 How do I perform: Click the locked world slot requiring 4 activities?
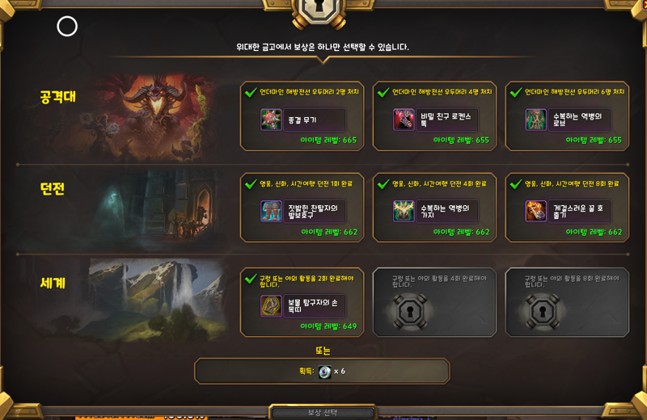pos(434,302)
